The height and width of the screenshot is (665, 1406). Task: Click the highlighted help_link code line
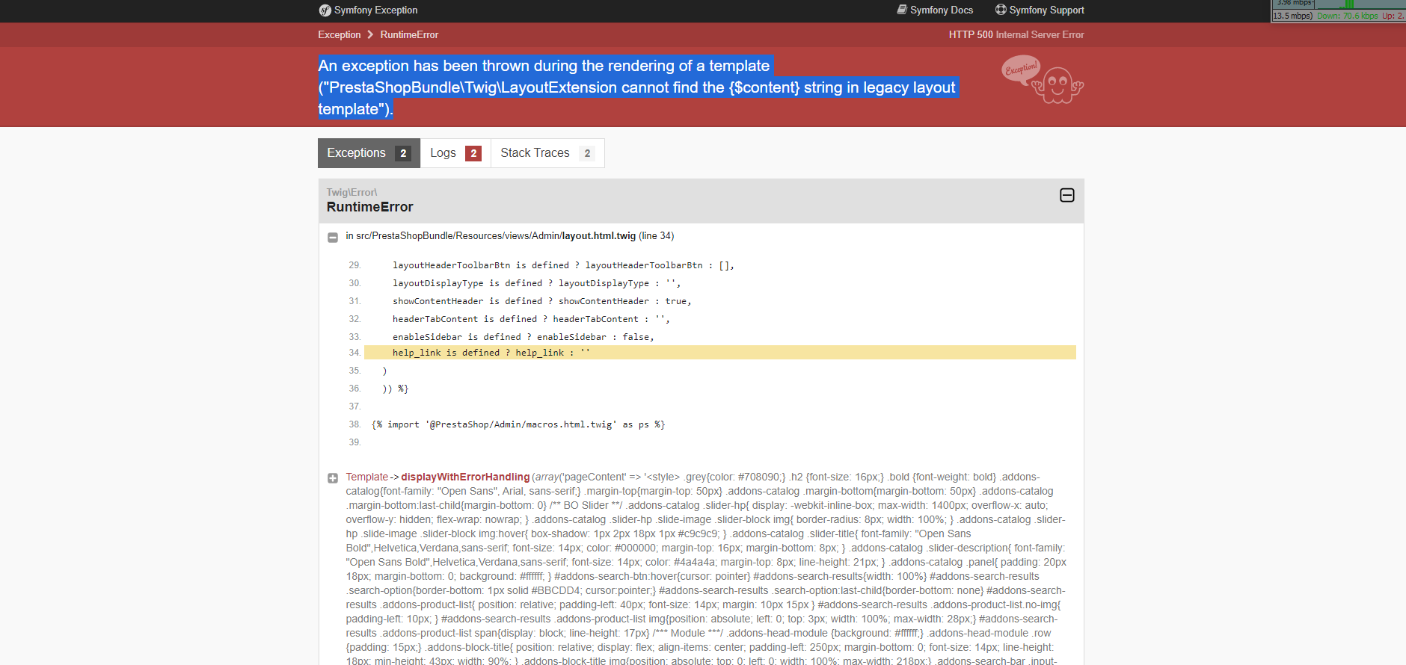(719, 353)
